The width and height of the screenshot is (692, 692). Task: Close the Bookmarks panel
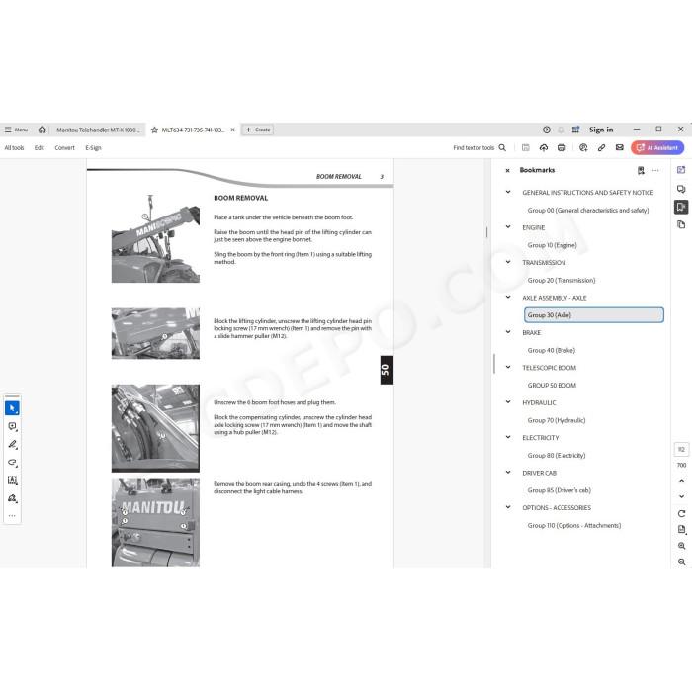(507, 170)
